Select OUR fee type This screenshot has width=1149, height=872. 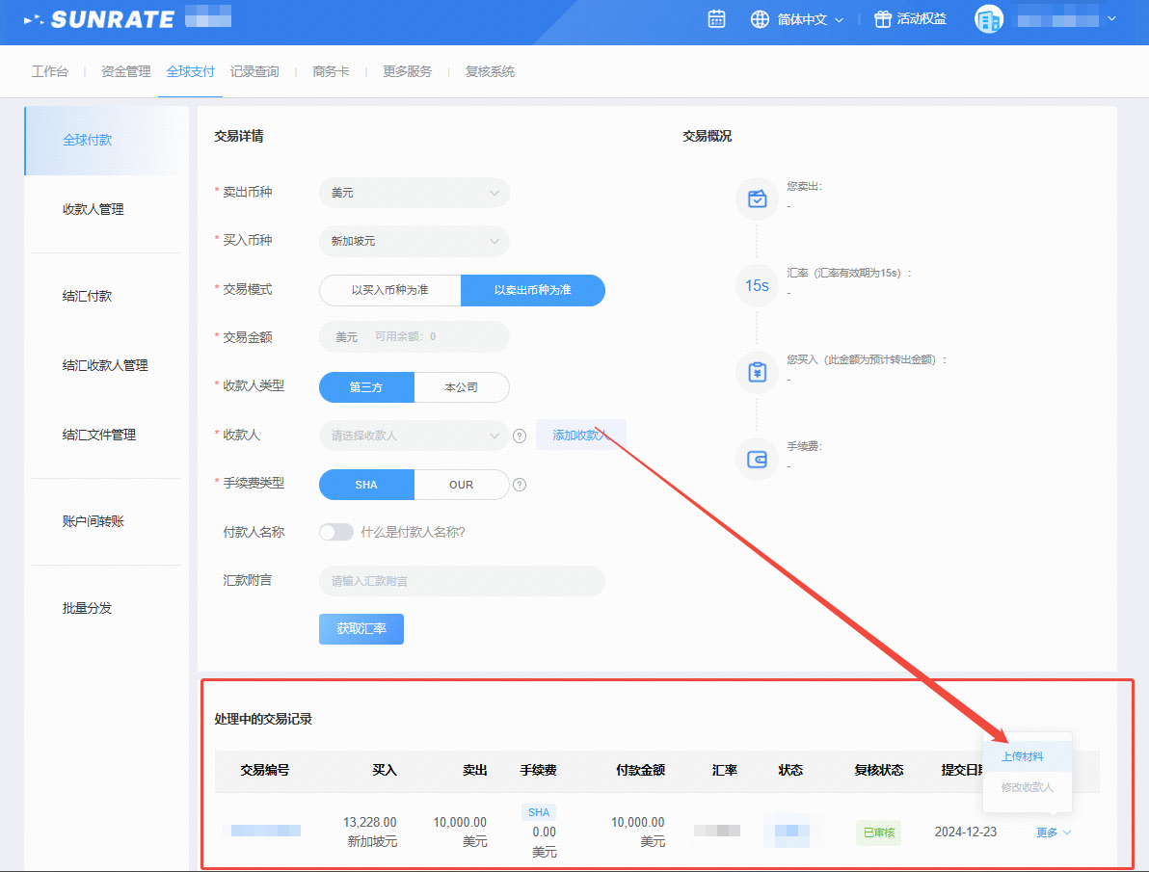point(461,485)
